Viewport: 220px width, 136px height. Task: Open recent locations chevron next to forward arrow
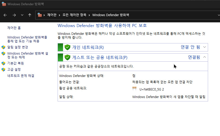(22, 15)
